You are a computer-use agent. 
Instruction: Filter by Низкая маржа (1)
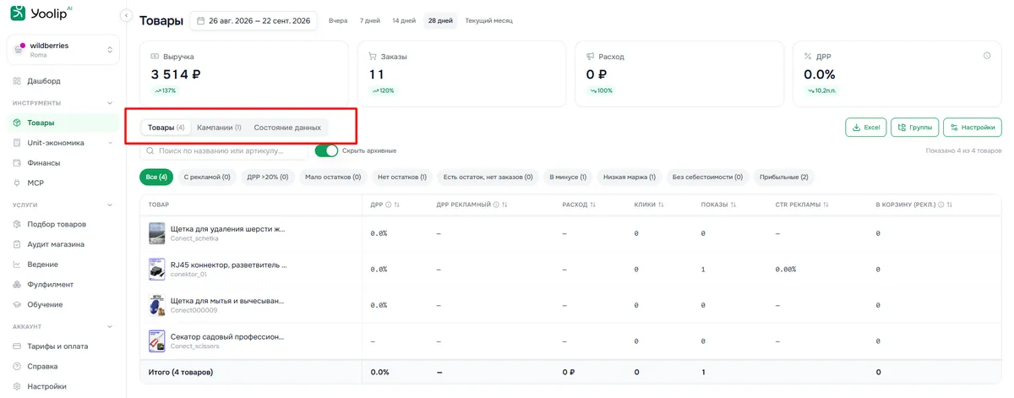tap(629, 177)
